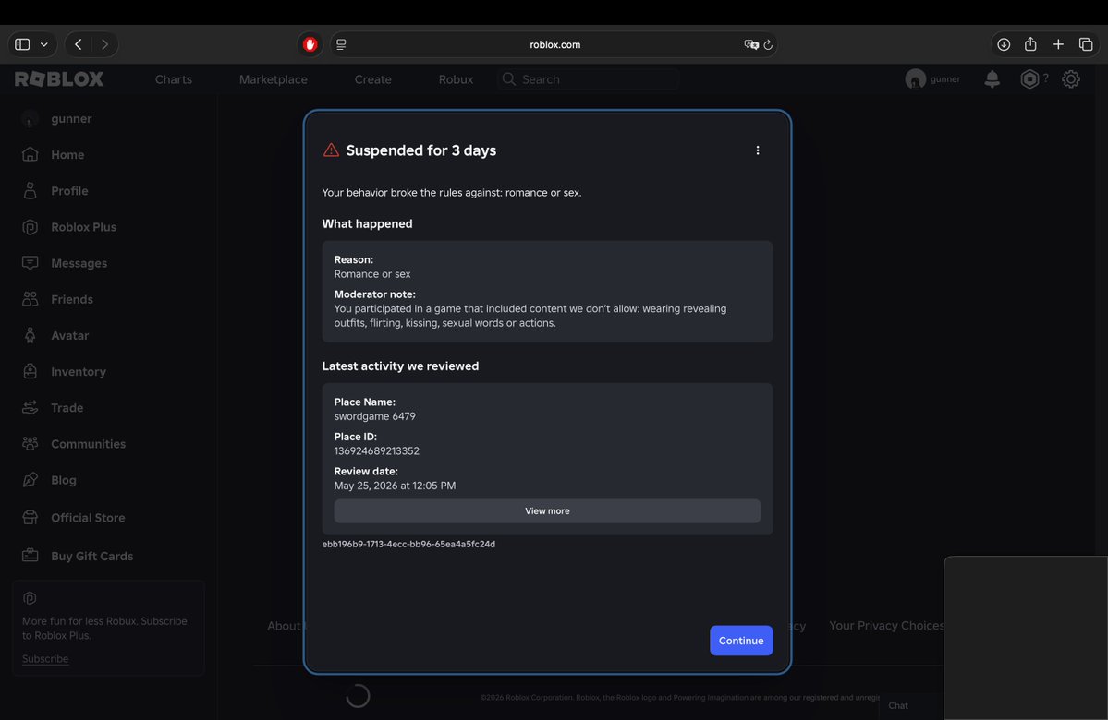Screen dimensions: 1108x720
Task: Click the Subscribe link for Roblox Plus
Action: click(x=45, y=658)
